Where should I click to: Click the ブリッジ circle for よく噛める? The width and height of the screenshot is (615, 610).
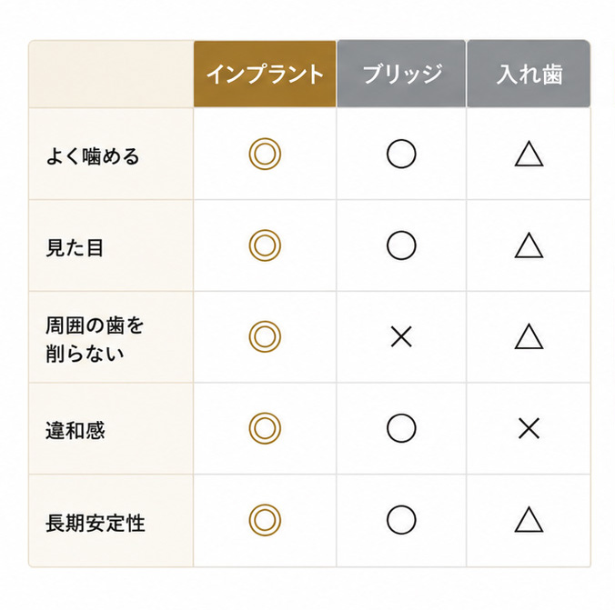pos(401,154)
